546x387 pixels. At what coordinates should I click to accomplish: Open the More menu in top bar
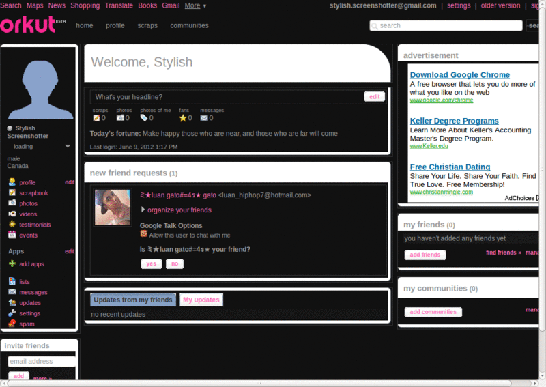195,5
